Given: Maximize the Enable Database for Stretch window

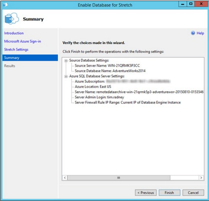Looking at the screenshot, I should pos(191,4).
